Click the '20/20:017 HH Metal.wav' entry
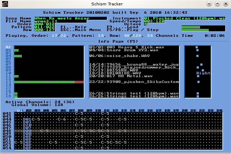The height and width of the screenshot is (154, 231). click(x=121, y=76)
